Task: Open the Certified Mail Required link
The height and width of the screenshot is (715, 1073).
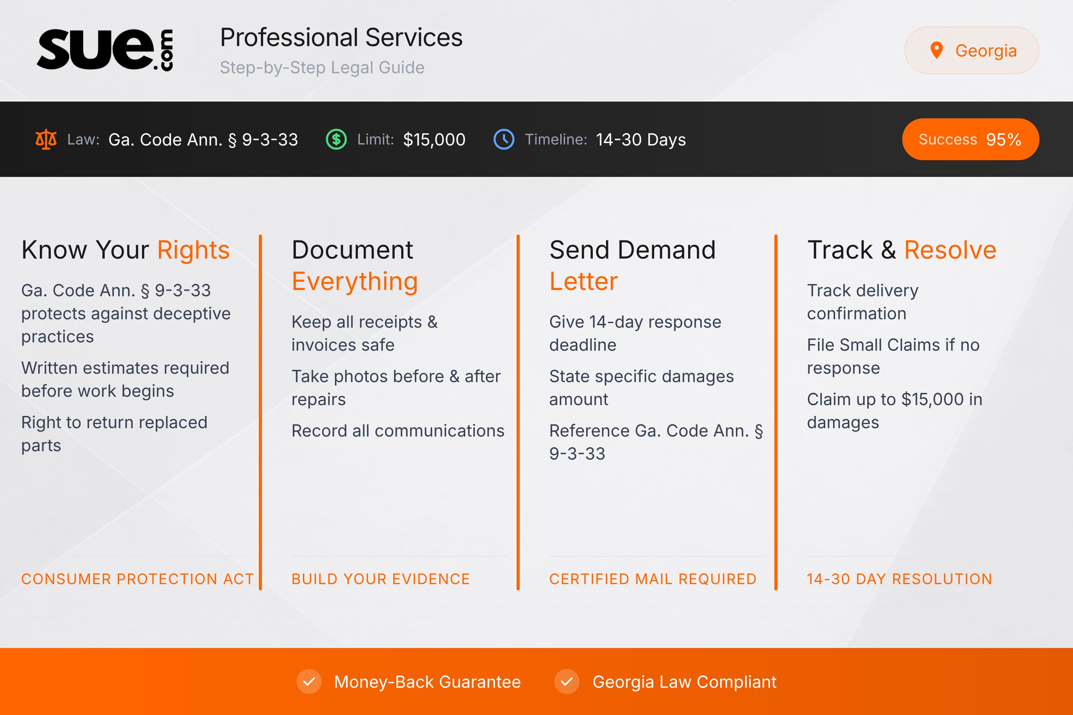Action: 653,579
